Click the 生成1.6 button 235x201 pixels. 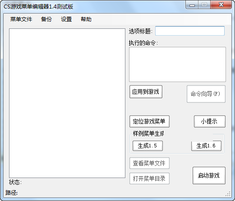(206, 146)
